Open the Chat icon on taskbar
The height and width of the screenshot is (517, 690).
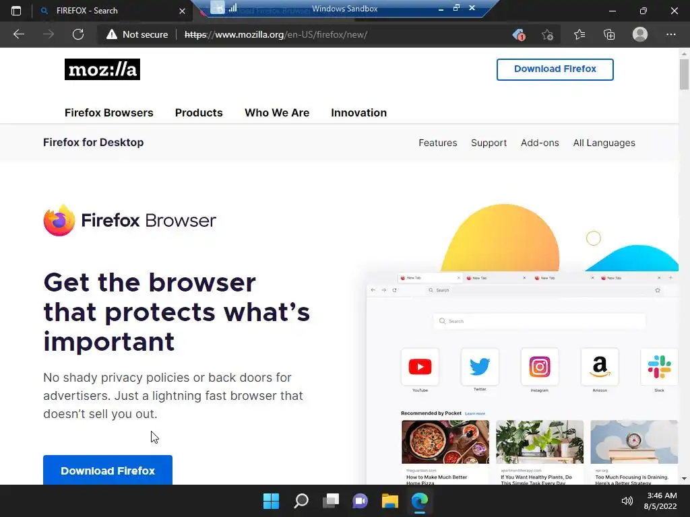click(x=360, y=501)
